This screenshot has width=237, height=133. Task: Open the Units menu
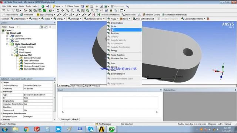[21, 6]
